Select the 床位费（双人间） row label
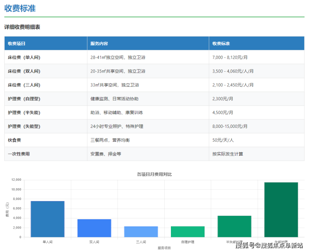Image resolution: width=310 pixels, height=252 pixels. (24, 71)
